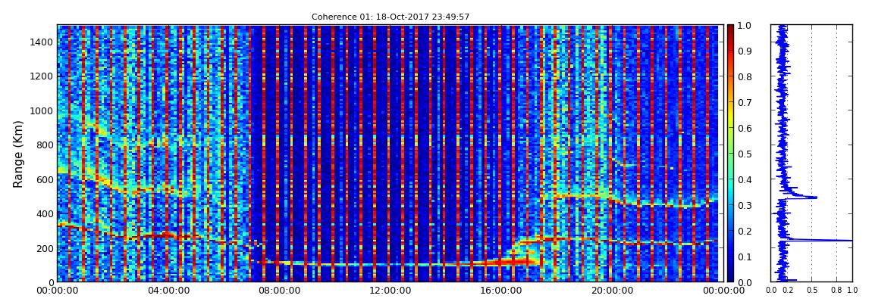The height and width of the screenshot is (308, 872).
Task: Click the 600 tick on the Range axis
Action: pos(43,179)
